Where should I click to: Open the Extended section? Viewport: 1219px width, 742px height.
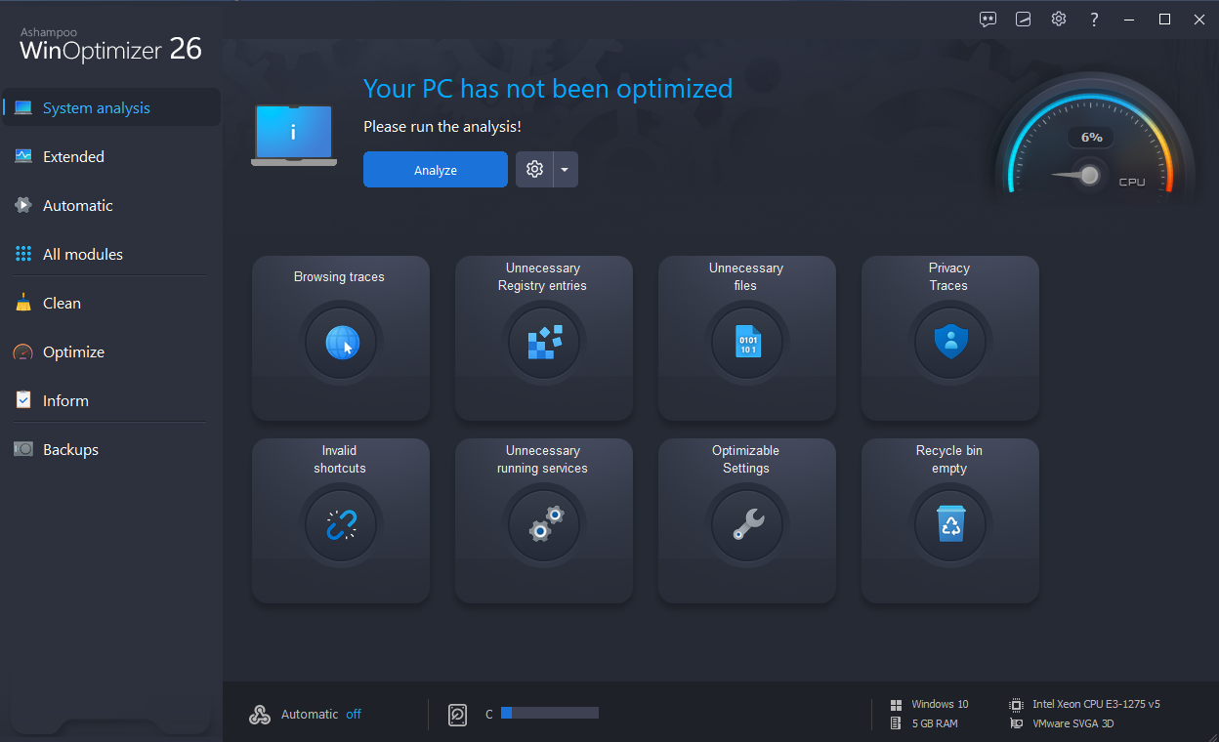tap(111, 156)
